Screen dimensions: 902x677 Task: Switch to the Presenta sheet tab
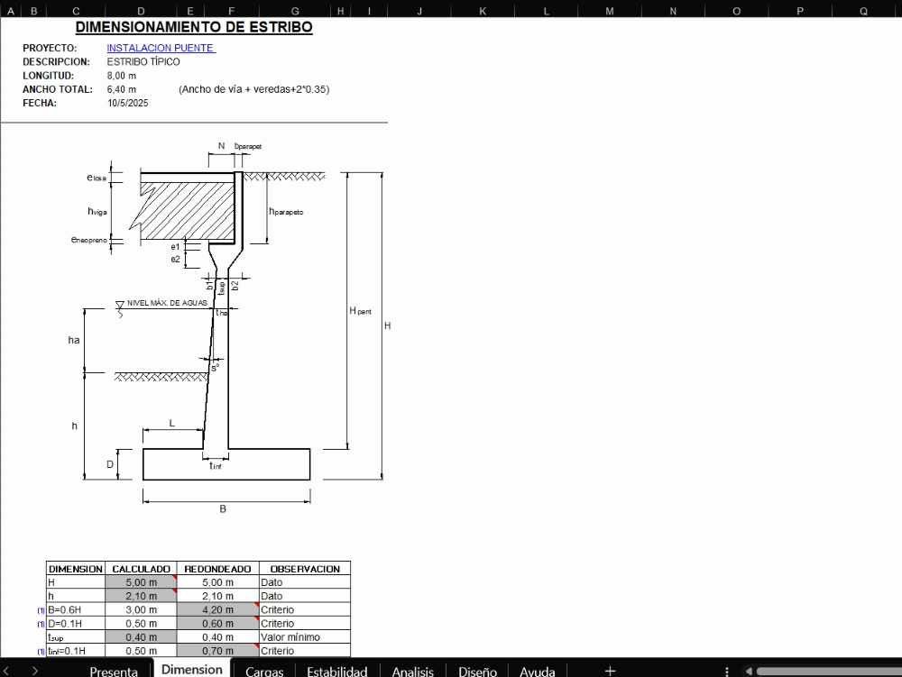pyautogui.click(x=114, y=671)
